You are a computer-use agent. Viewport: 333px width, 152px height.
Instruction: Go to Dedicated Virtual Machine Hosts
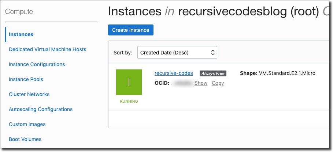click(47, 49)
